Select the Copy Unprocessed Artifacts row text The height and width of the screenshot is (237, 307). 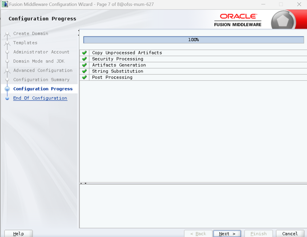point(127,53)
